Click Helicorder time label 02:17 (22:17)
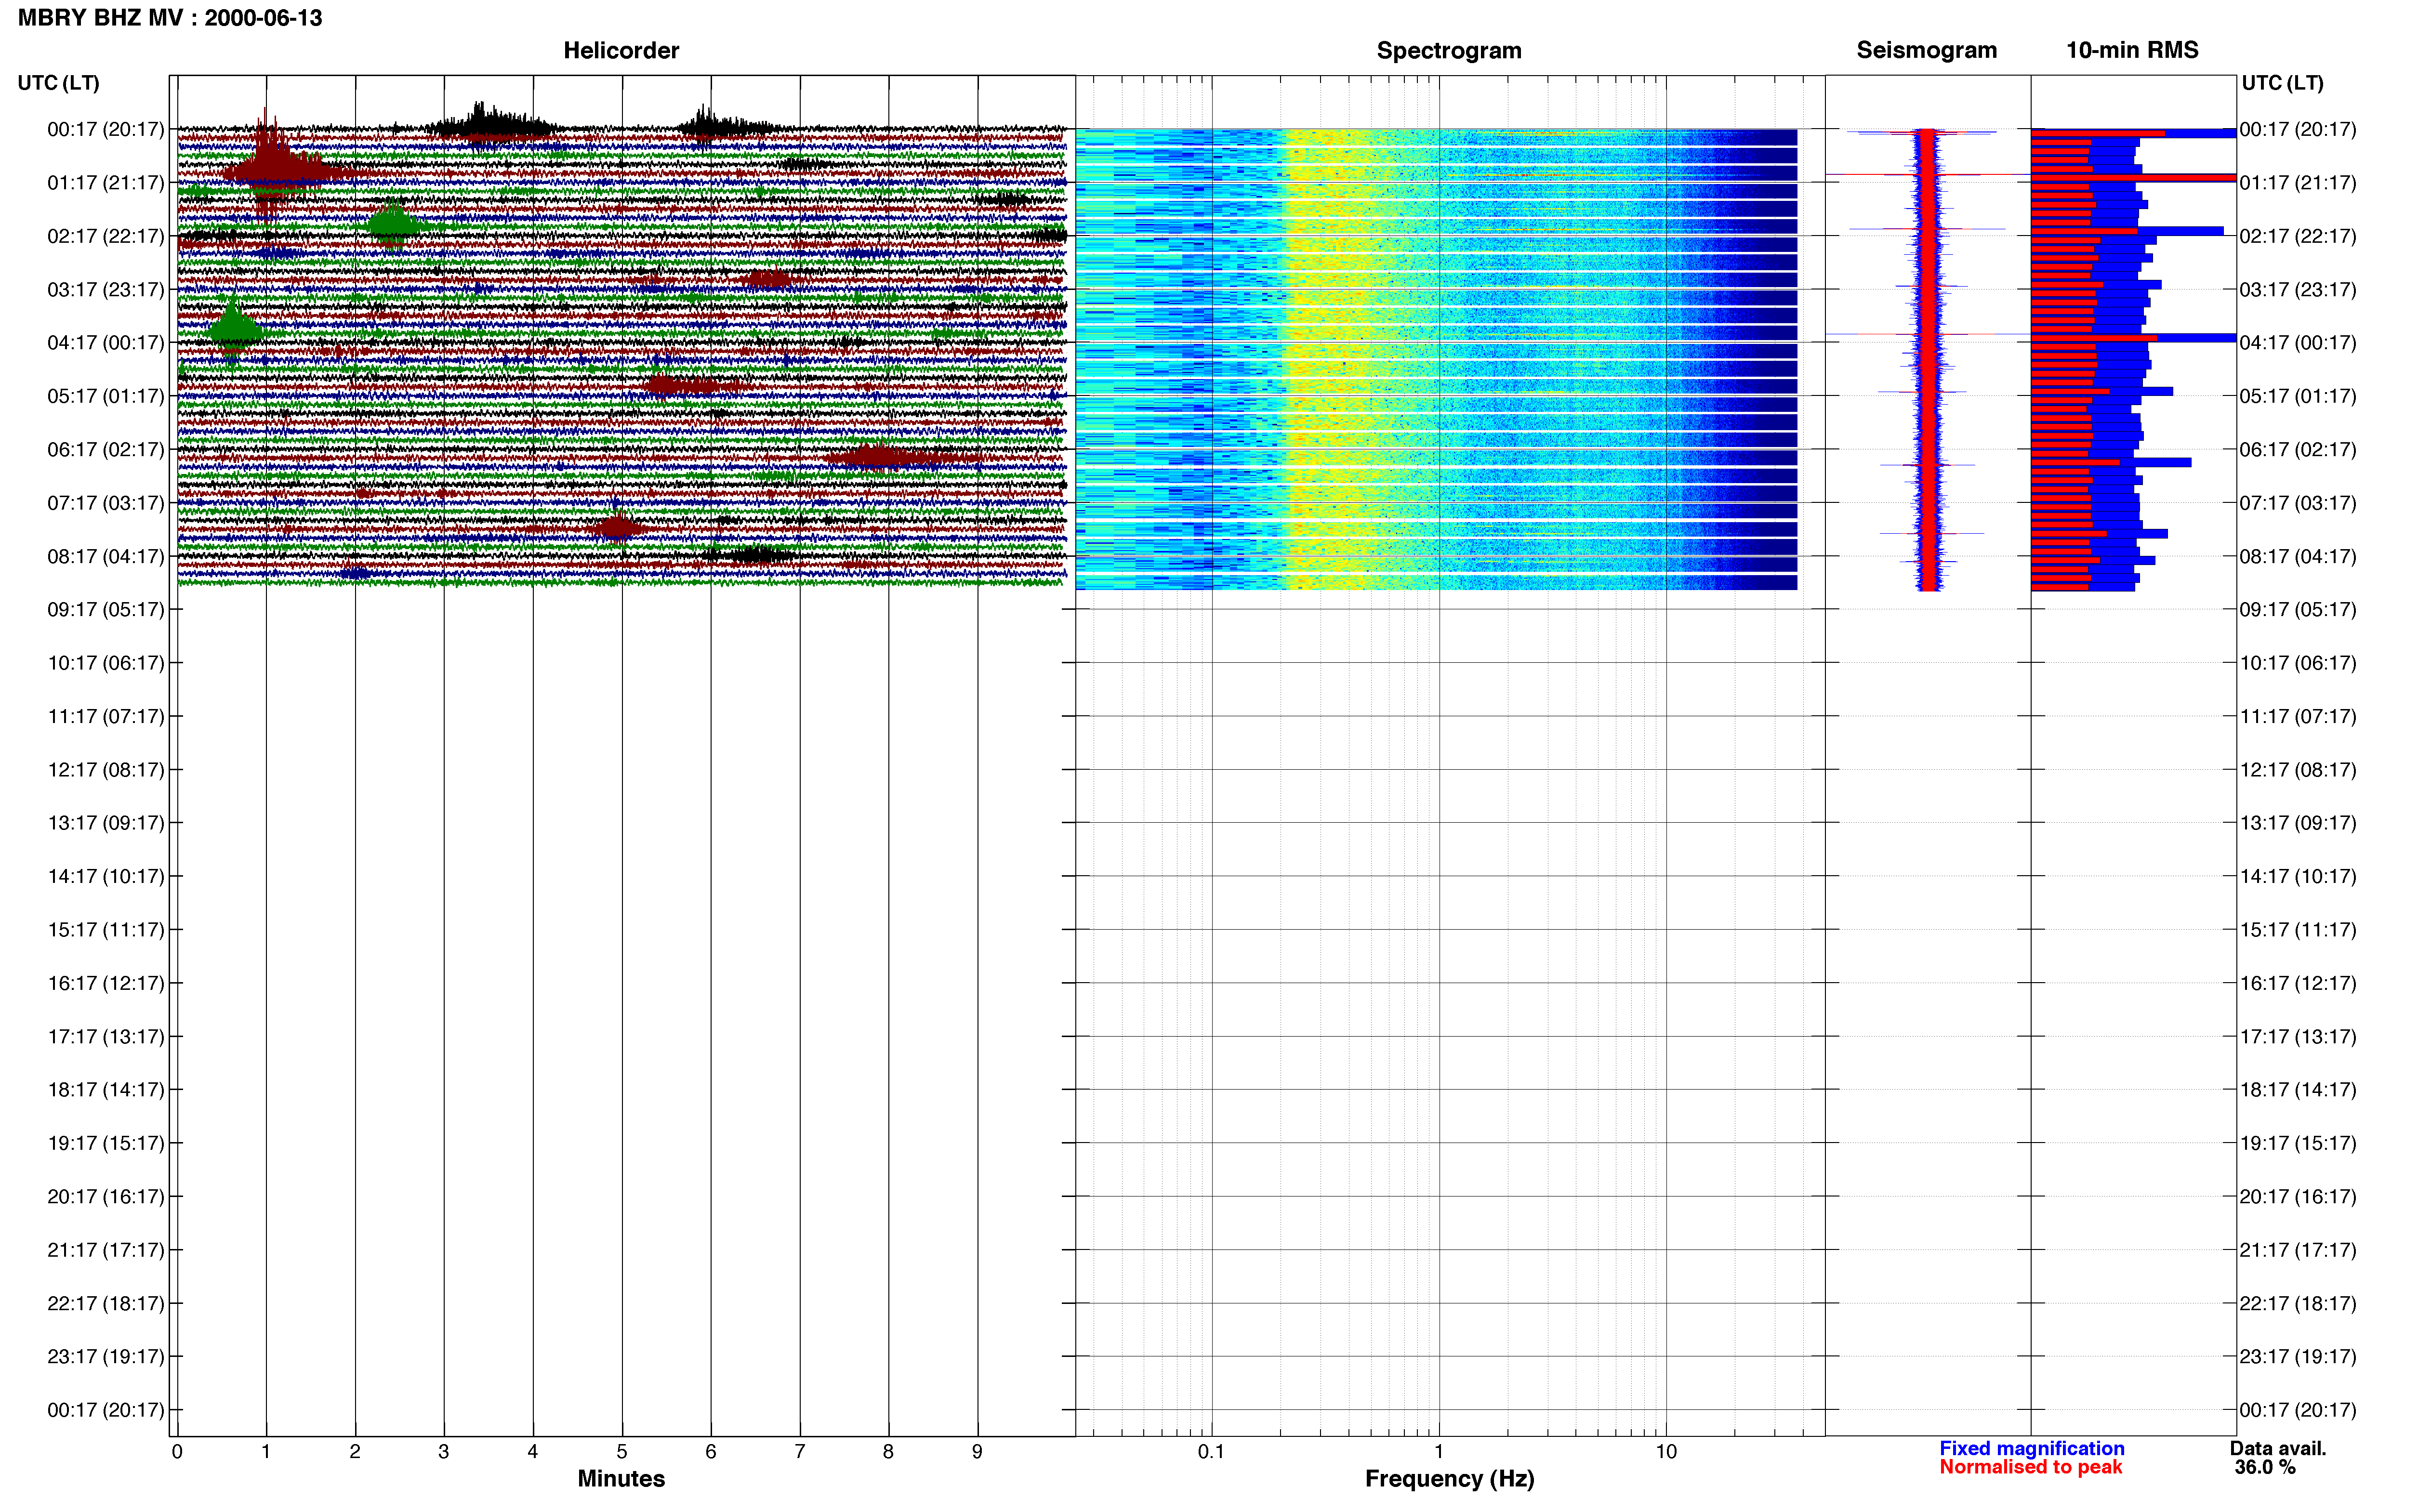This screenshot has height=1512, width=2418. (x=106, y=236)
